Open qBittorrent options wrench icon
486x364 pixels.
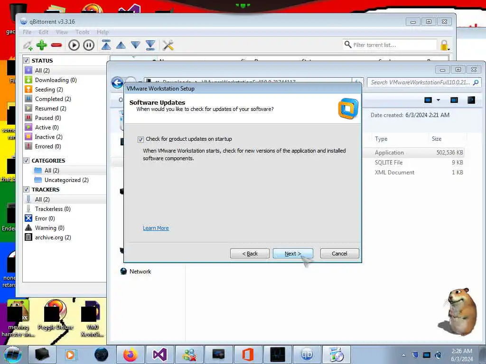[x=168, y=45]
